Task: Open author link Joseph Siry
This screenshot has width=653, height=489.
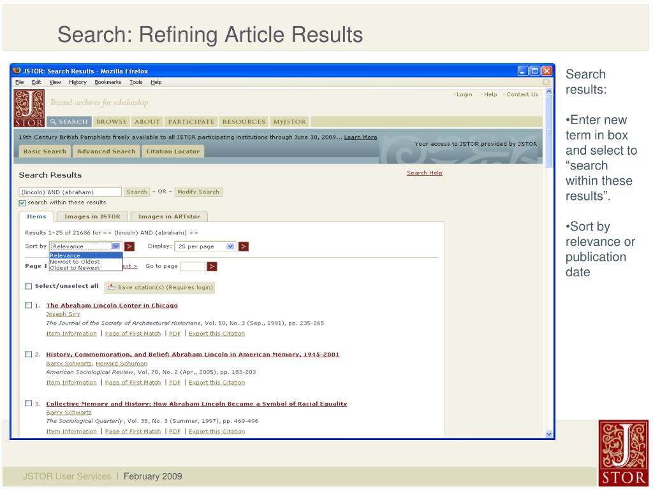Action: tap(63, 315)
